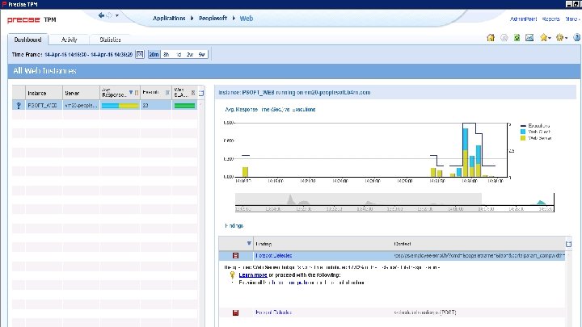Select the 9w time frame

201,55
